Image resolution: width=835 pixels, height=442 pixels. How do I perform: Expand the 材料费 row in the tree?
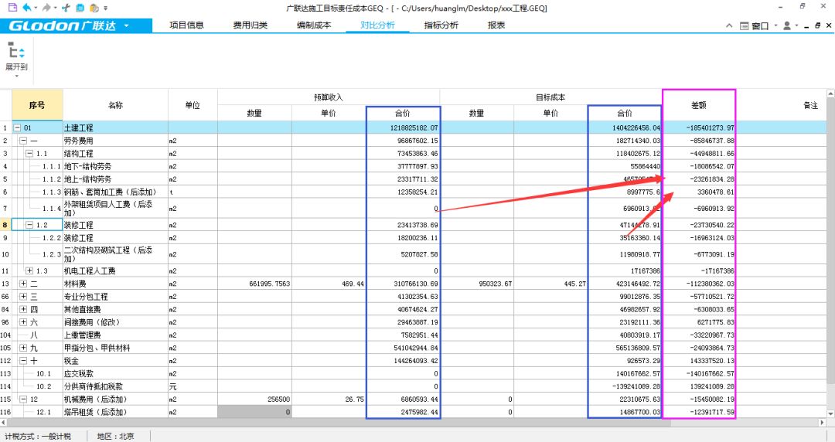click(23, 284)
